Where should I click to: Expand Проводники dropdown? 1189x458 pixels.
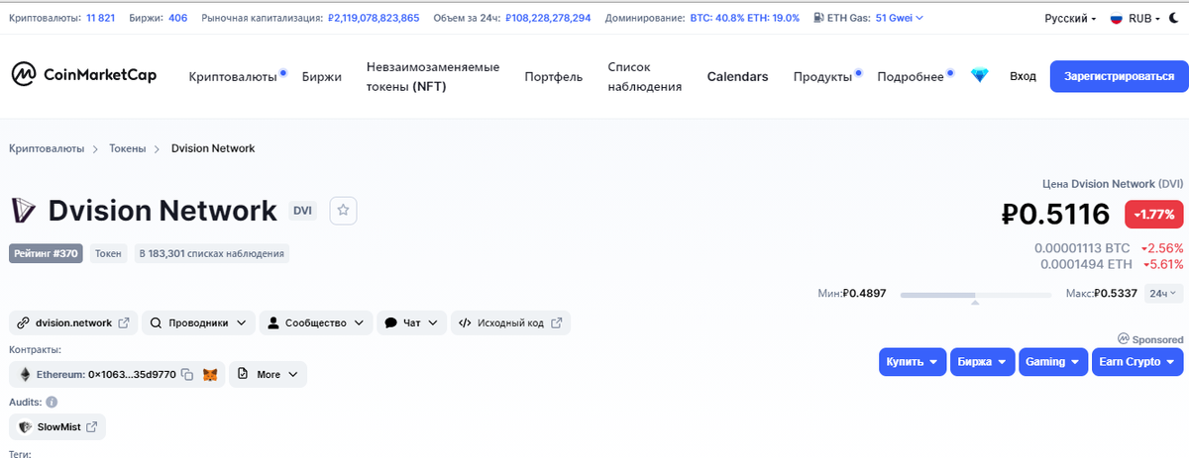[x=198, y=322]
